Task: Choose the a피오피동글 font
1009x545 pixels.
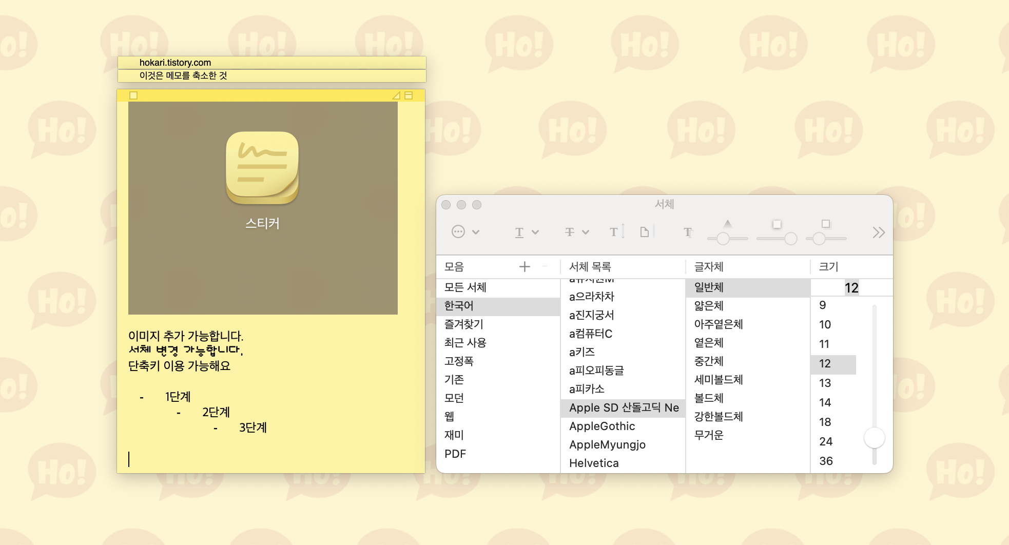Action: pyautogui.click(x=623, y=371)
